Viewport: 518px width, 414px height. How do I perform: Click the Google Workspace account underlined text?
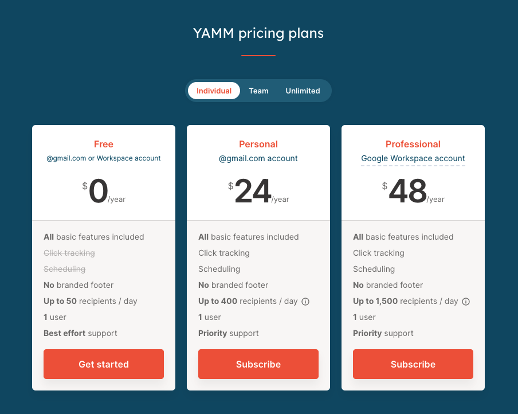pyautogui.click(x=413, y=158)
